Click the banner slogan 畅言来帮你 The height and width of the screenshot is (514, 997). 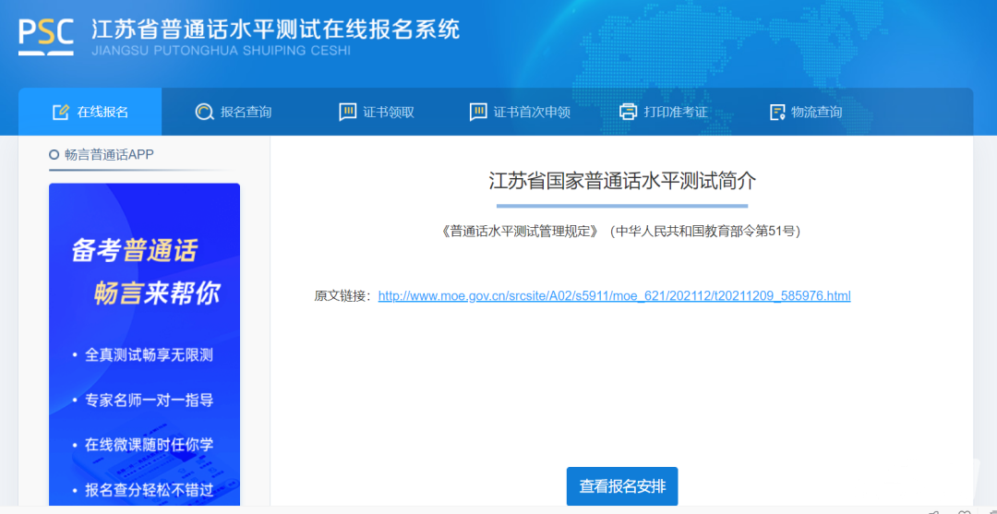[x=157, y=293]
